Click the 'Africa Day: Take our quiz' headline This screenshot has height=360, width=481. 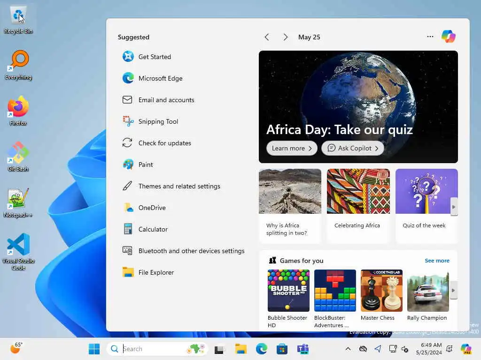339,129
